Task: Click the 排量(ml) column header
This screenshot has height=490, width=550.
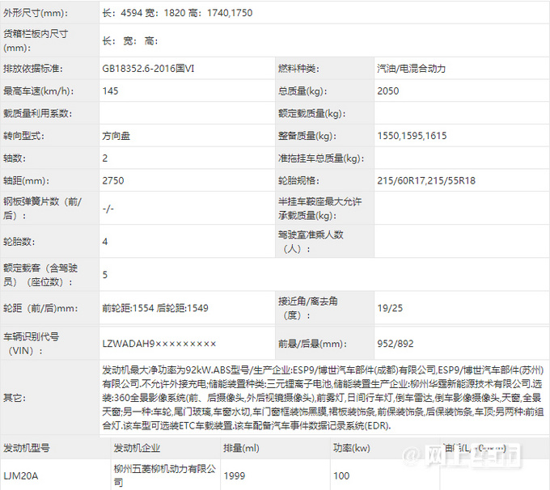Action: tap(241, 448)
